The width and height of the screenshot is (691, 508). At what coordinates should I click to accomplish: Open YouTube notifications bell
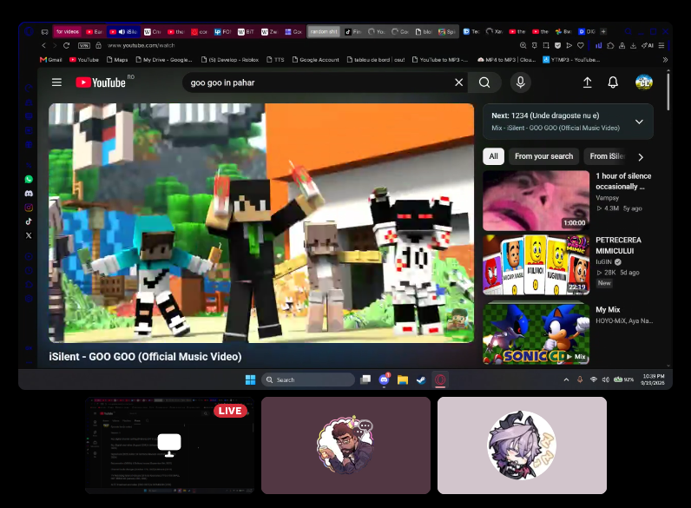click(x=613, y=82)
